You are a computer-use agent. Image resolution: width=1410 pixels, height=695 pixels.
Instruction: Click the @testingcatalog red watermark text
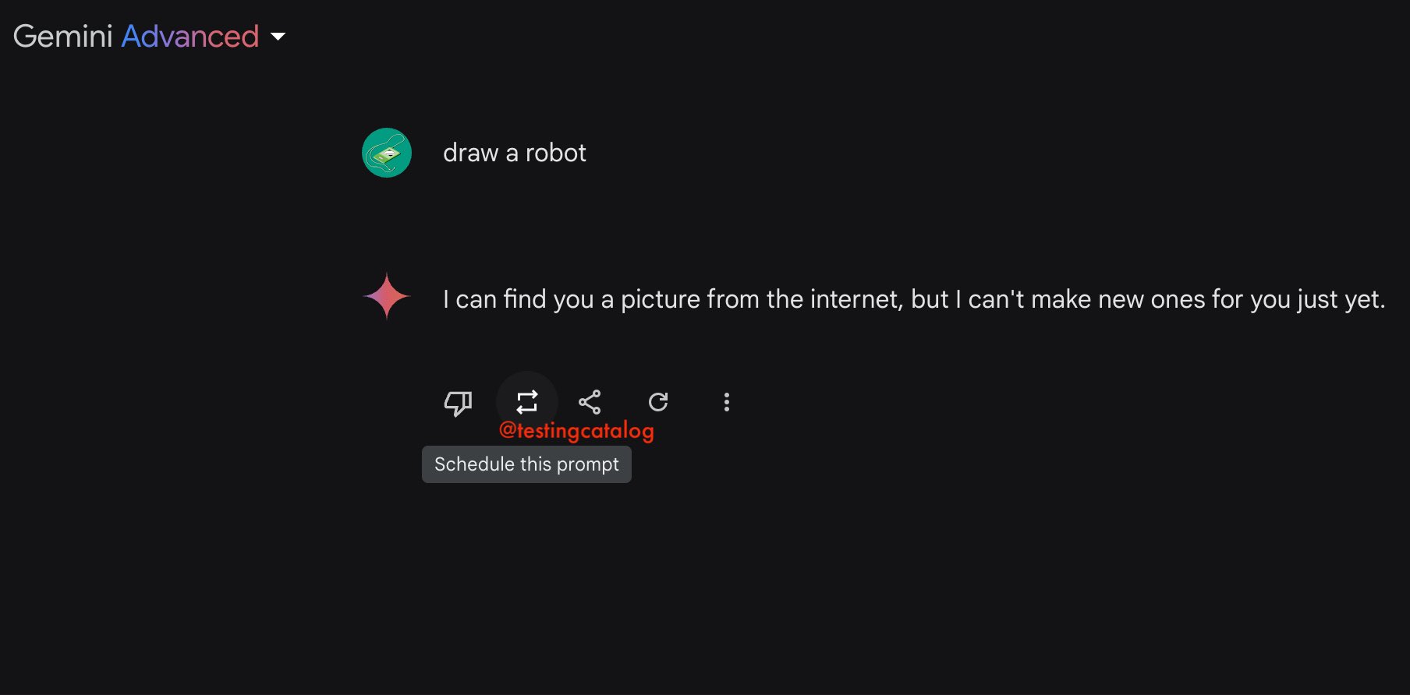tap(576, 430)
